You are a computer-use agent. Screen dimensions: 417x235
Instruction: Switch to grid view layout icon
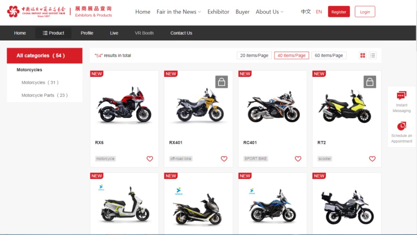coord(362,55)
